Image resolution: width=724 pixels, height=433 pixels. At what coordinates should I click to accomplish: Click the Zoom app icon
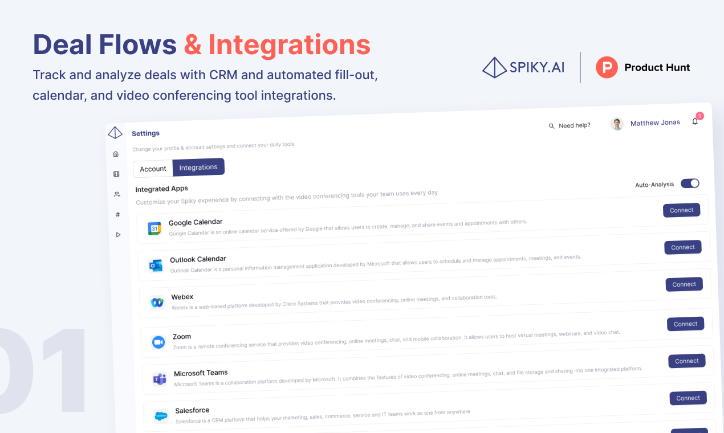tap(158, 342)
